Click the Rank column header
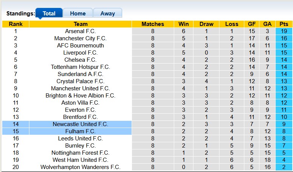The image size is (293, 172). (15, 24)
